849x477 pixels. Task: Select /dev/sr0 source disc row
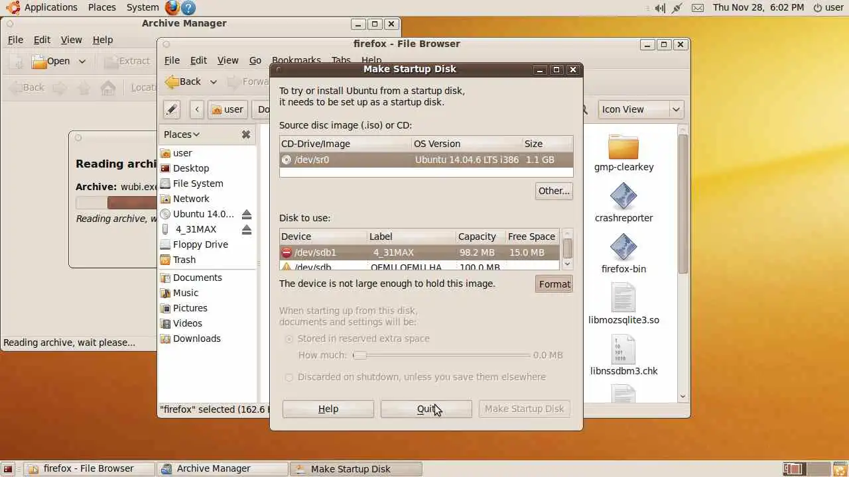[426, 160]
